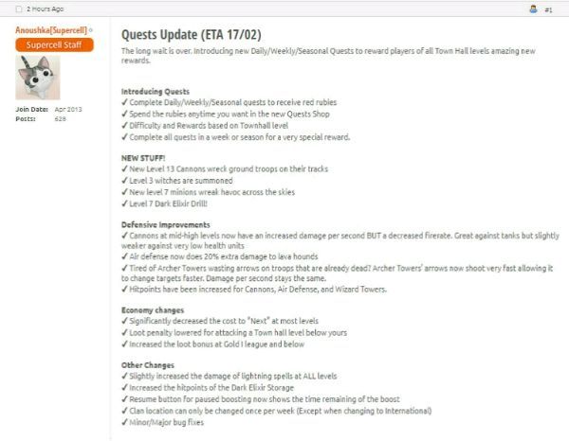Viewport: 569px width, 441px height.
Task: Tick the post selection checkbox beside 2 Hours Ago
Action: point(19,9)
